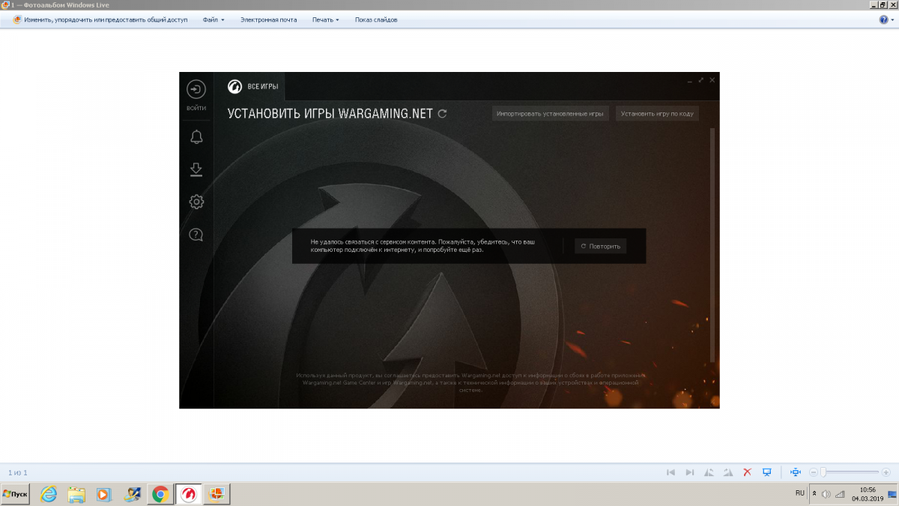Click the Войти login icon in Game Center
899x506 pixels.
(x=196, y=90)
